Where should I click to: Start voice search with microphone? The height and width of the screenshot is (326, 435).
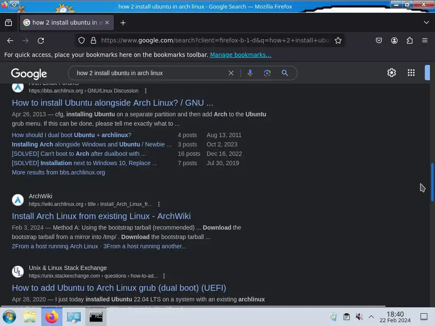[x=250, y=73]
